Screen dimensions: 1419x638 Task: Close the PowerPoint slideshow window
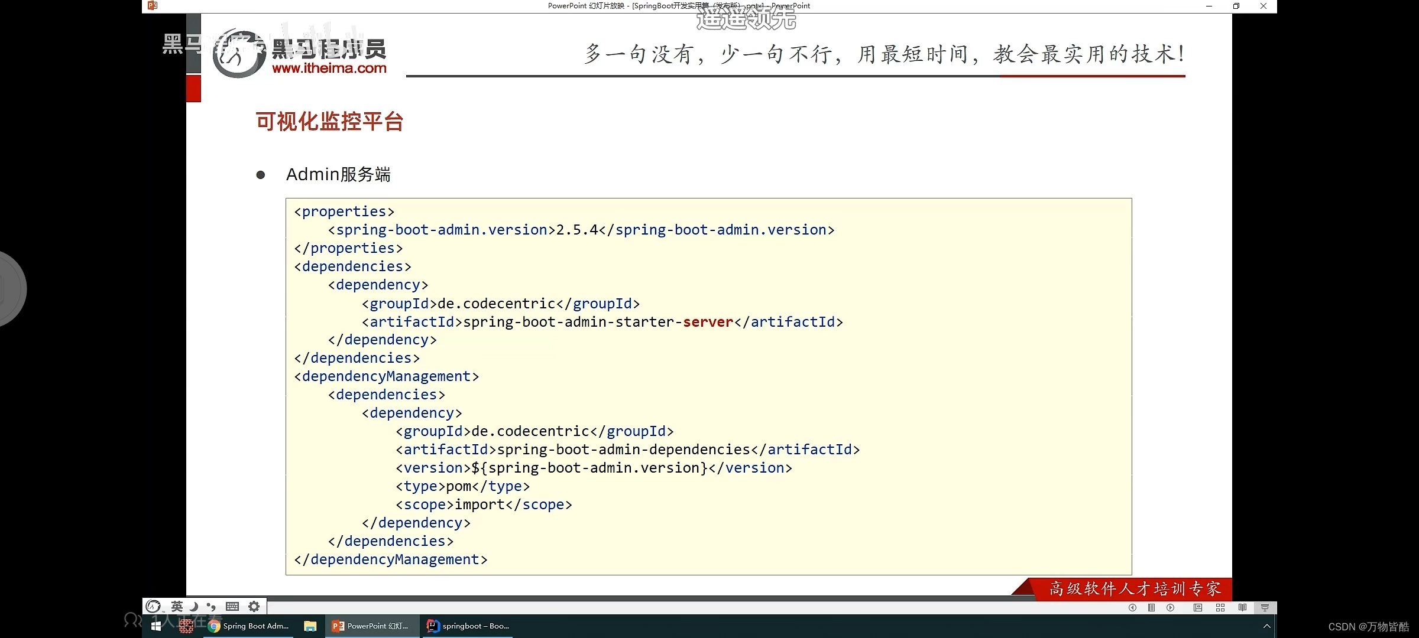[x=1264, y=6]
